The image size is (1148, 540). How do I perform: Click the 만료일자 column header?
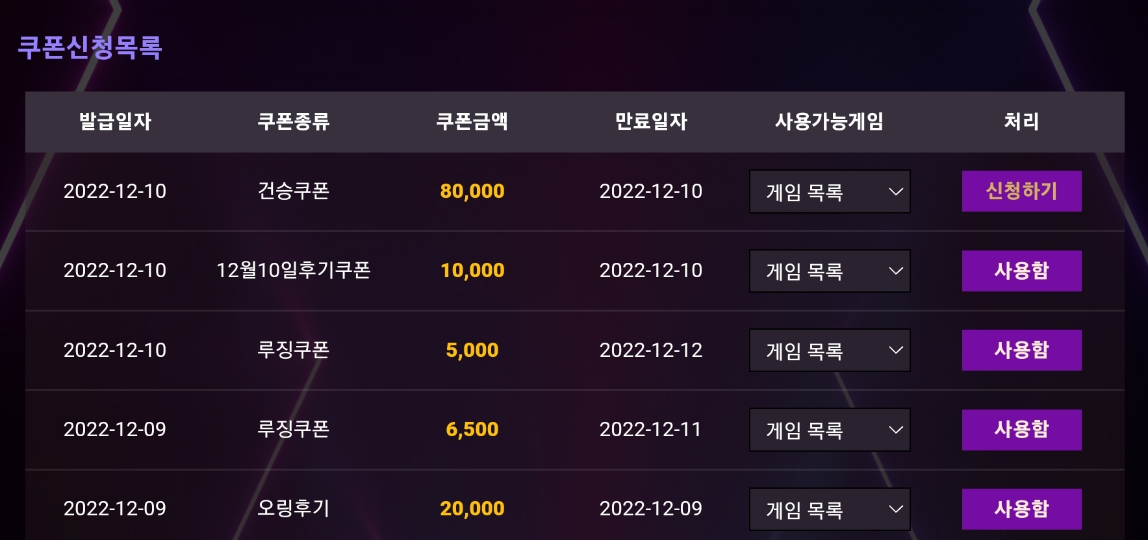(x=651, y=121)
